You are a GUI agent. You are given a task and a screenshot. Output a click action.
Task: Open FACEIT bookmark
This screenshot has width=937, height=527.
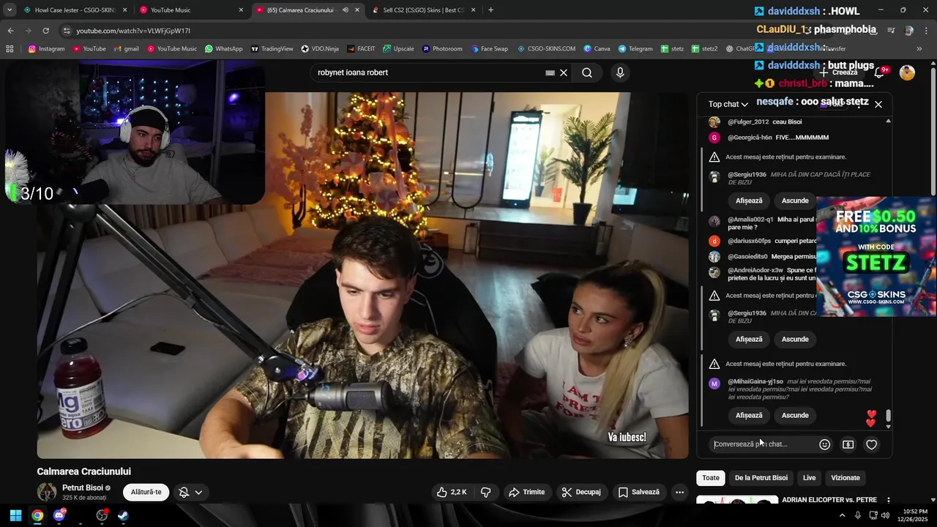[x=361, y=49]
